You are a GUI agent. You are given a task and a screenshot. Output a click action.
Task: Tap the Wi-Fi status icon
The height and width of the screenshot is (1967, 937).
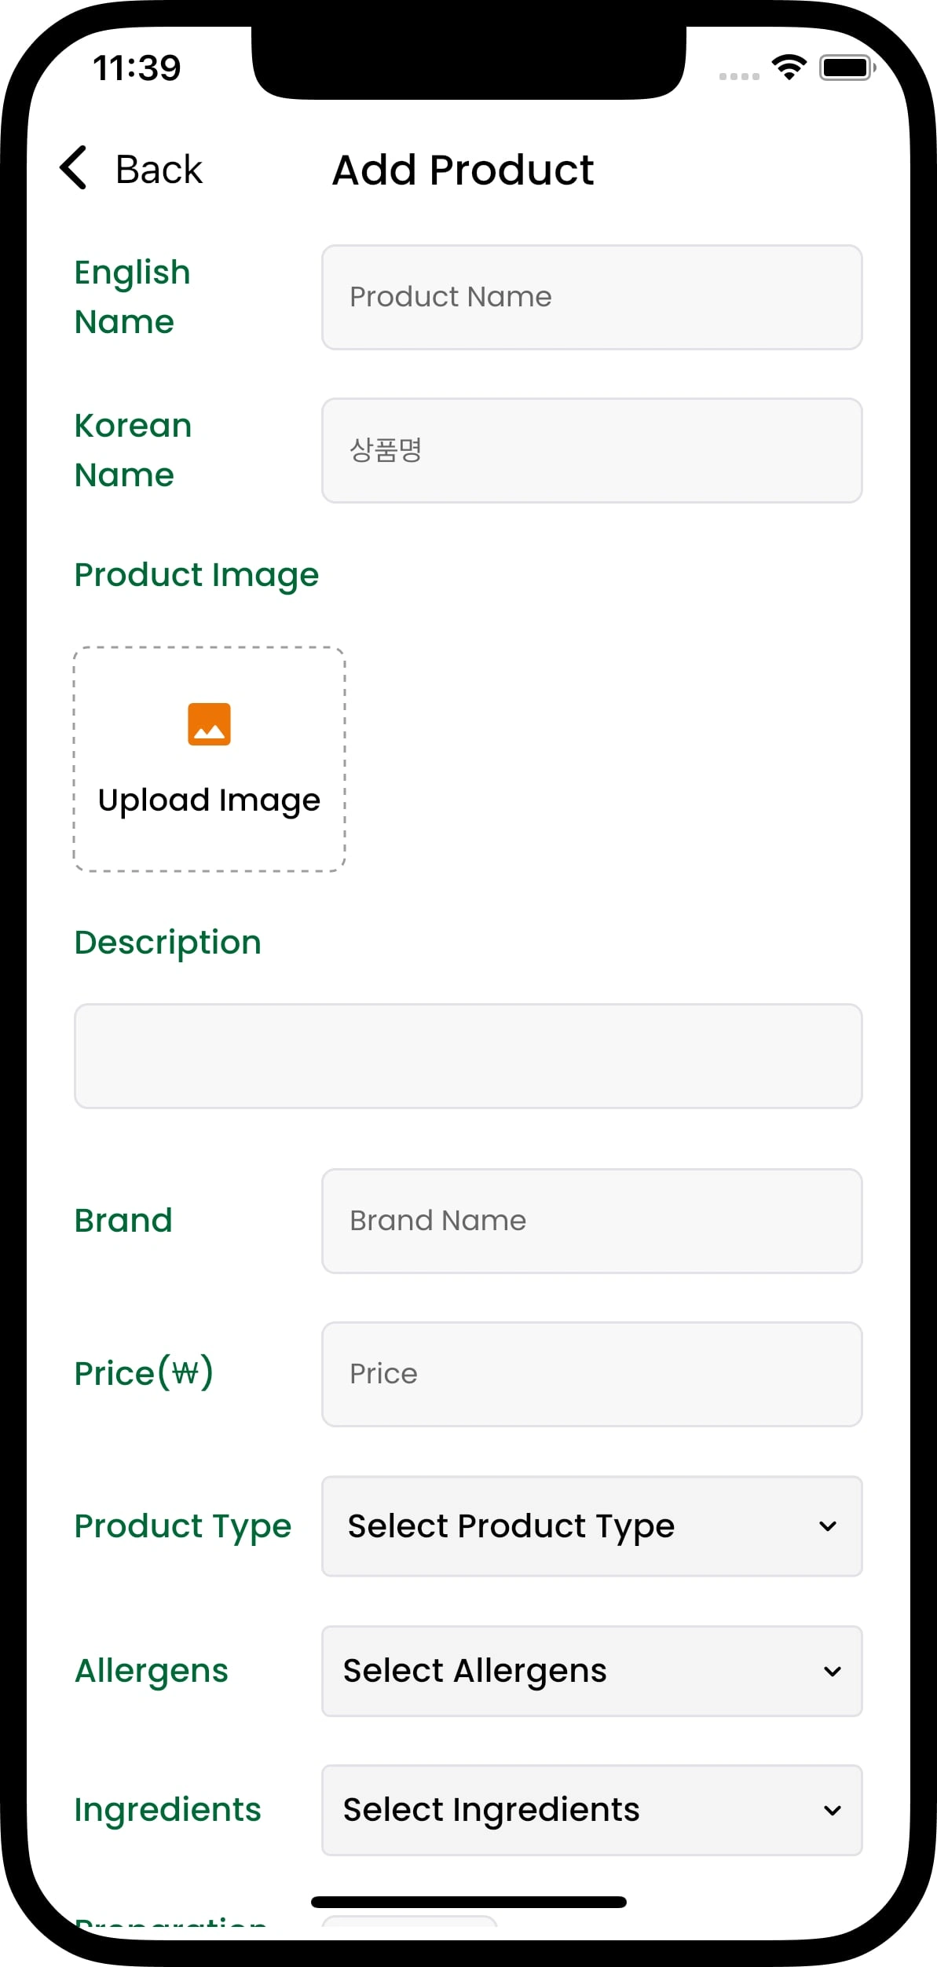[789, 68]
